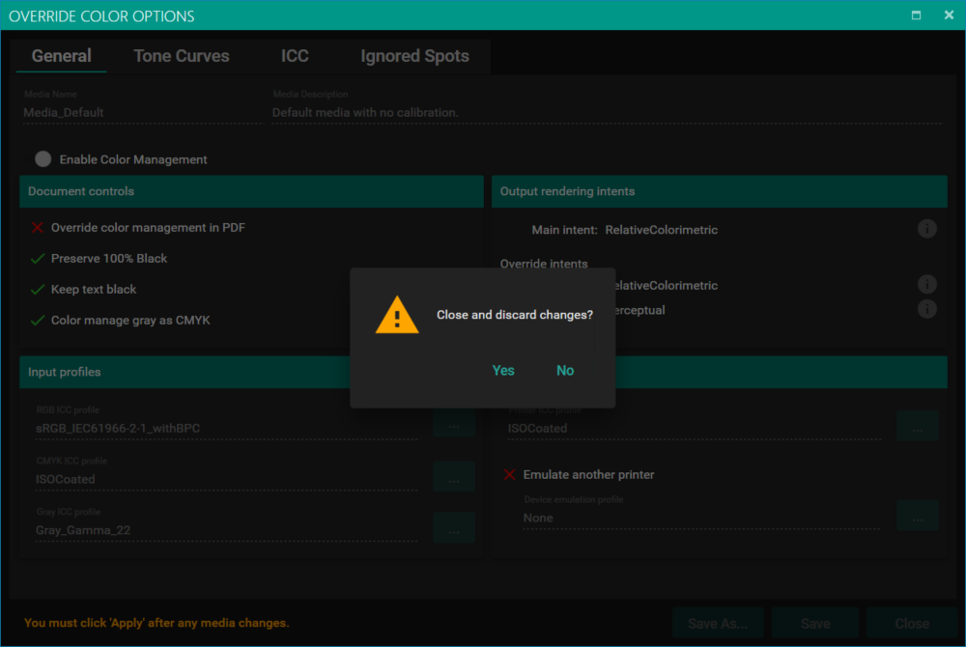Click the info icon beside the Perceptual override intent
966x647 pixels.
point(926,309)
